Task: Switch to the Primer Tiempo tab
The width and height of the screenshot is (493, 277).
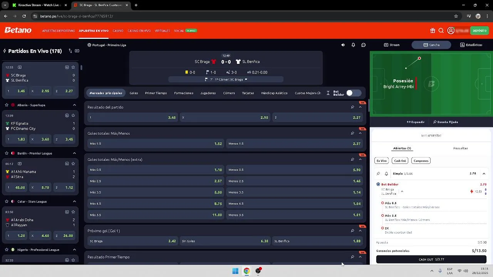Action: click(x=156, y=93)
